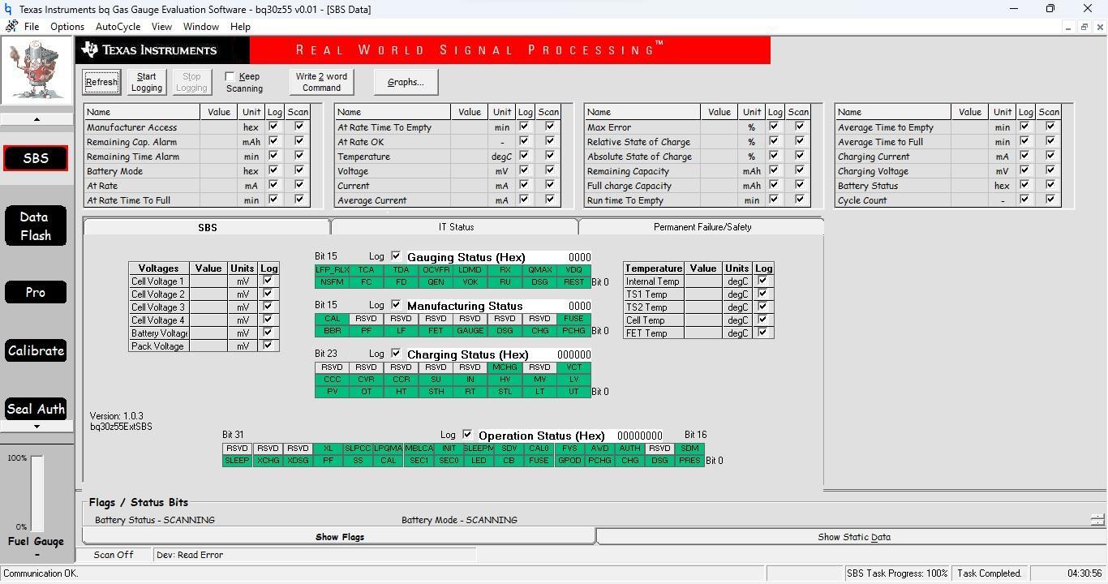Screen dimensions: 1108x584
Task: Click the application icon in title bar
Action: (x=8, y=9)
